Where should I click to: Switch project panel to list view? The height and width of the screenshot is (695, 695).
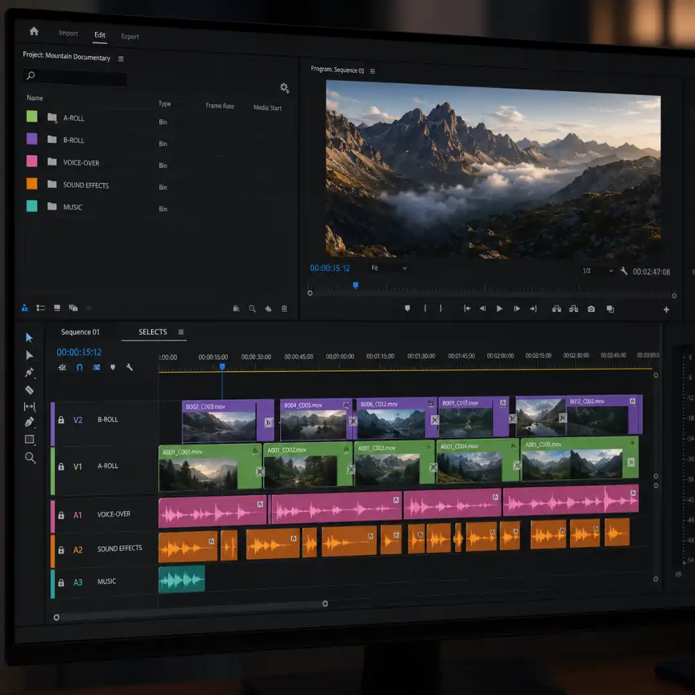[41, 308]
